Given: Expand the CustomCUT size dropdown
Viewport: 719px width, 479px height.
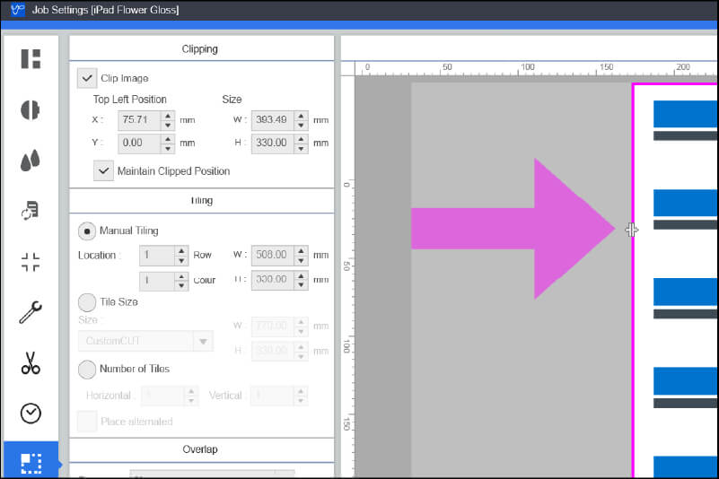Looking at the screenshot, I should pos(204,341).
